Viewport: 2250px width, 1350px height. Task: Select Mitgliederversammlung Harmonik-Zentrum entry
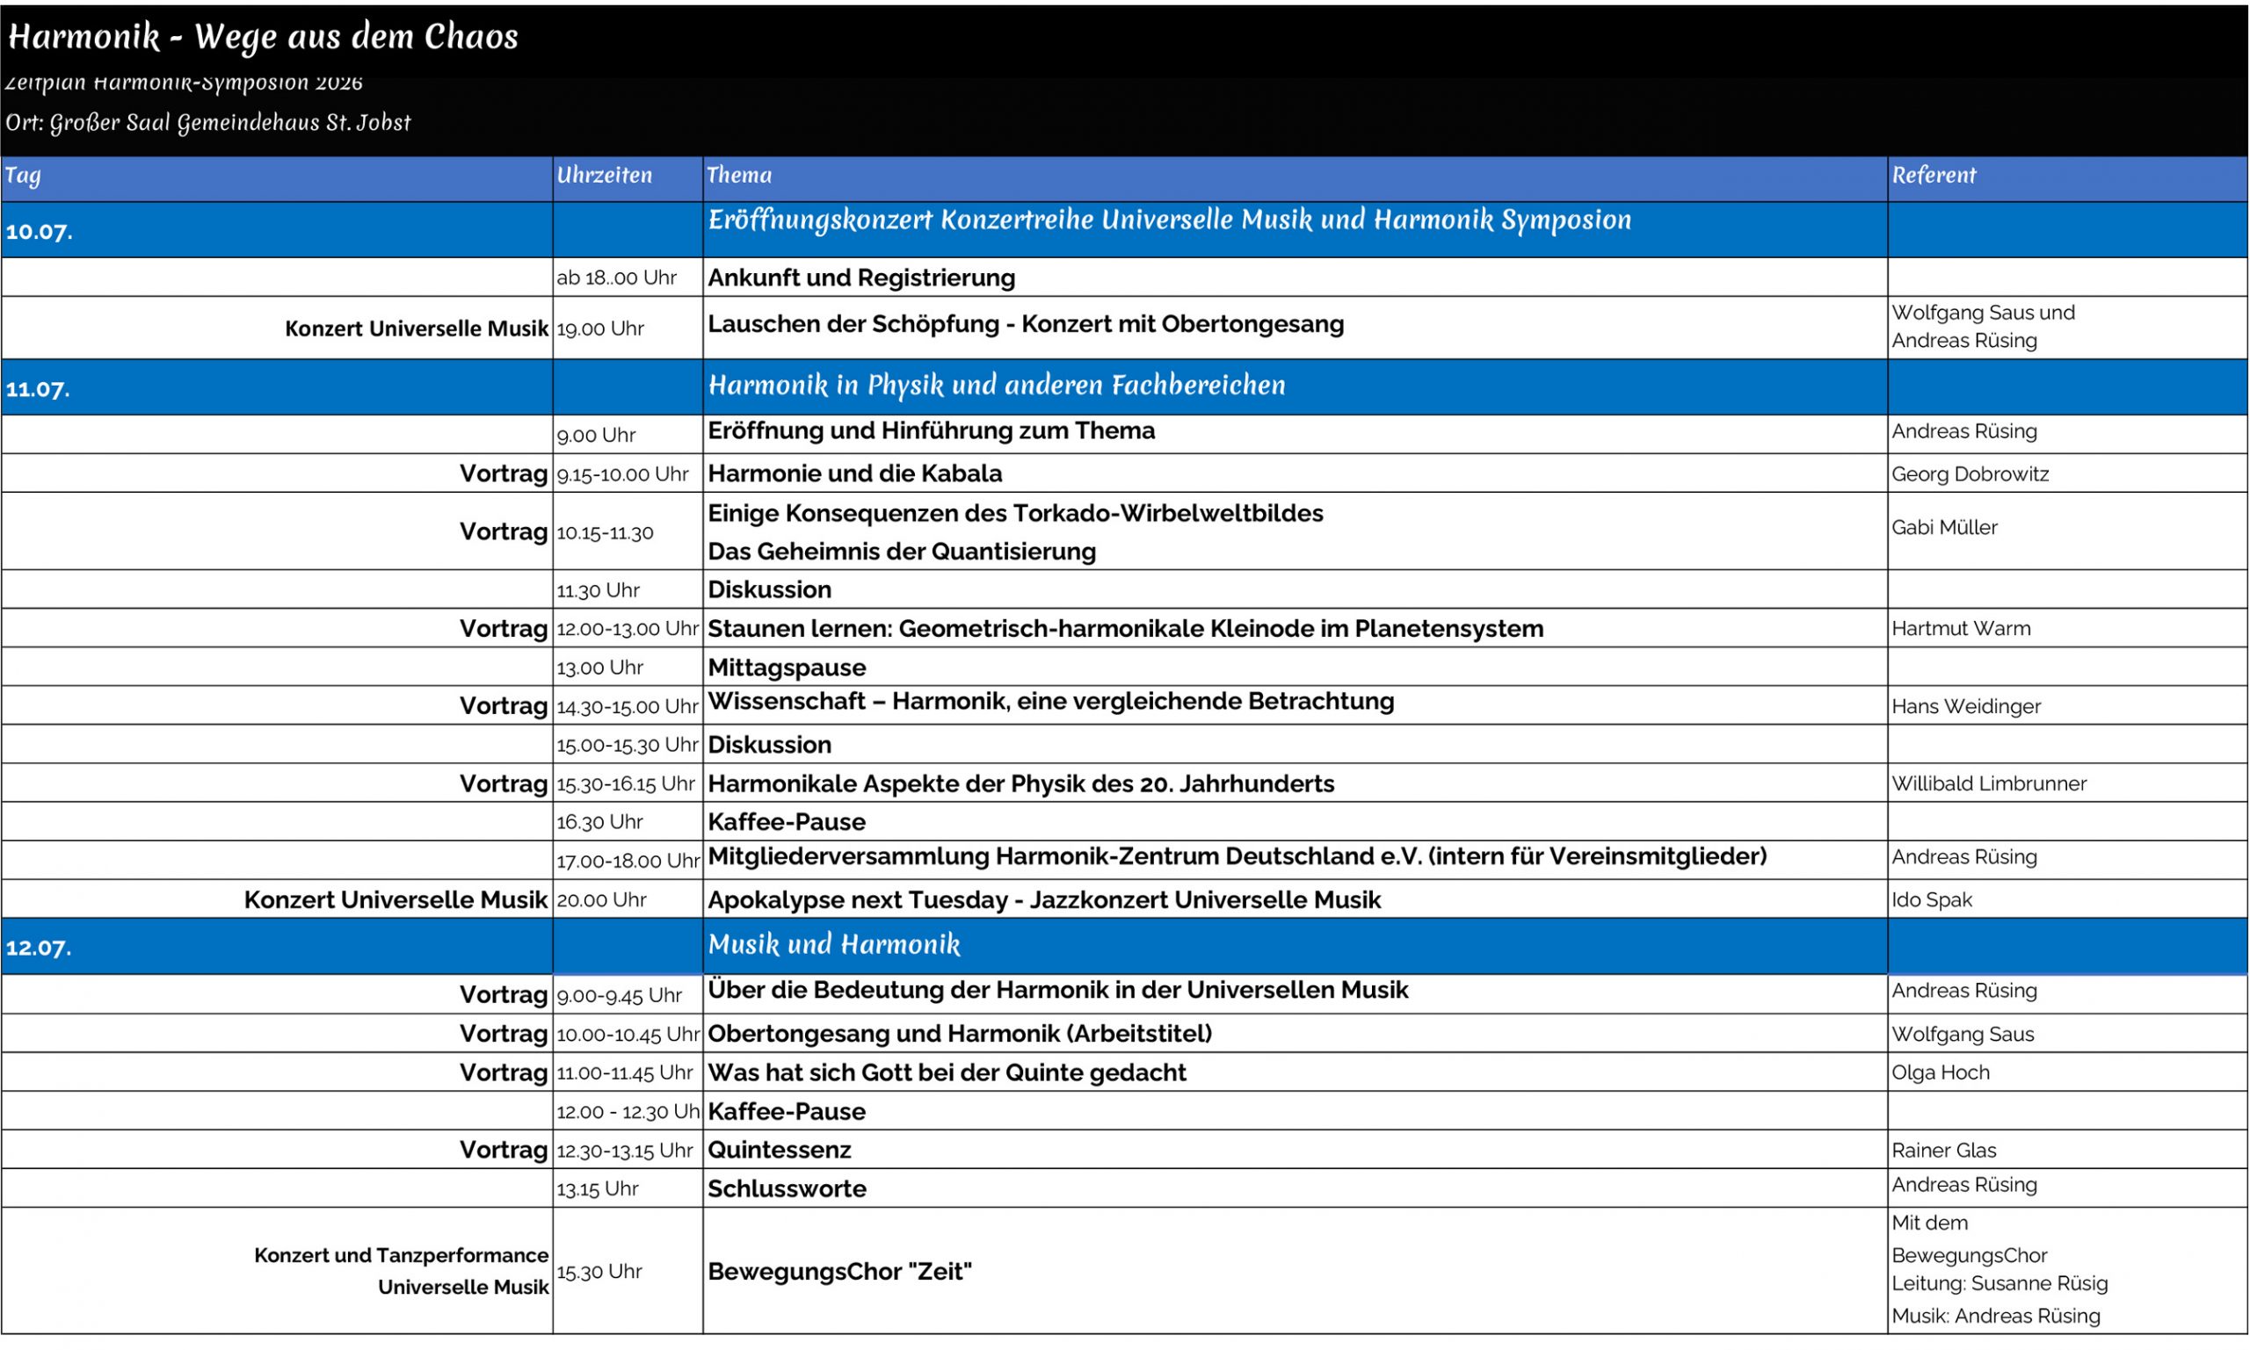[1237, 856]
